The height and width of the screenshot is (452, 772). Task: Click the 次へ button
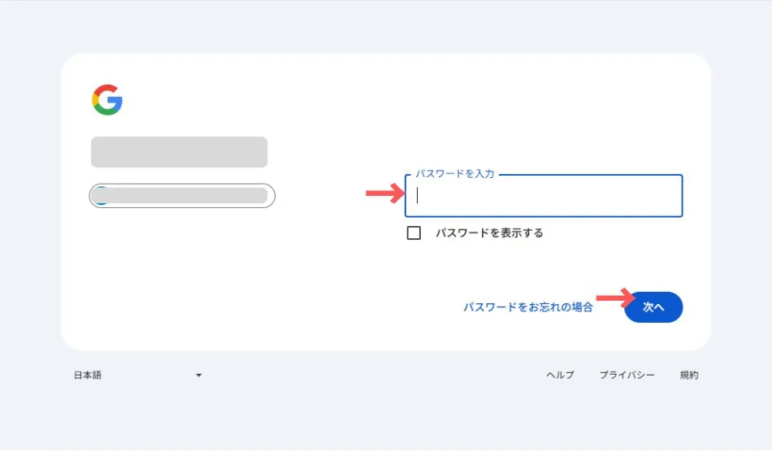(x=653, y=307)
